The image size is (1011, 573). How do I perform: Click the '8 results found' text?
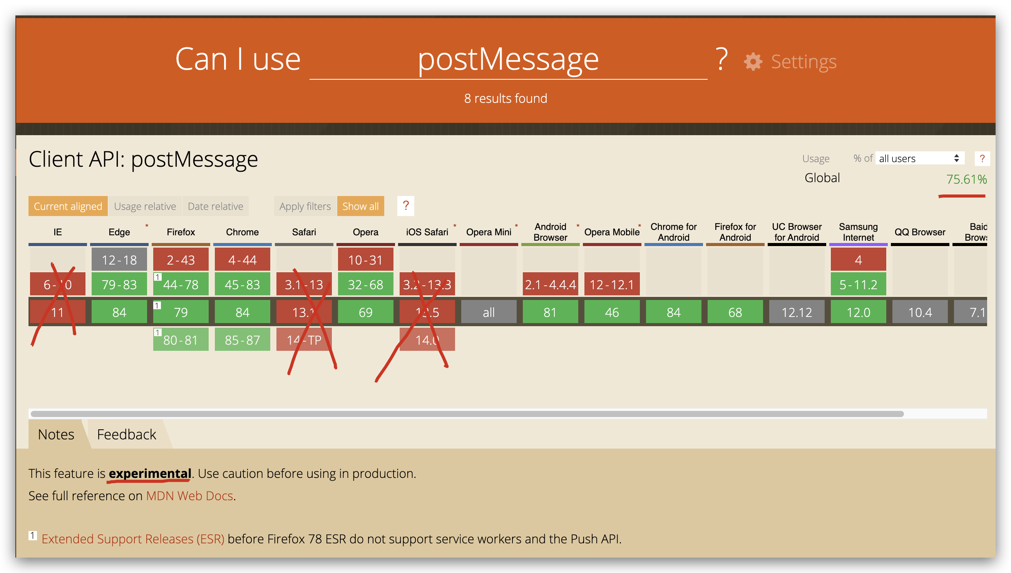pos(505,98)
